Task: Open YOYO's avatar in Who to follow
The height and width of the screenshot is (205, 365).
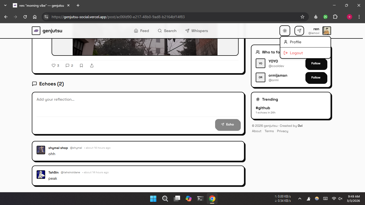Action: tap(261, 63)
